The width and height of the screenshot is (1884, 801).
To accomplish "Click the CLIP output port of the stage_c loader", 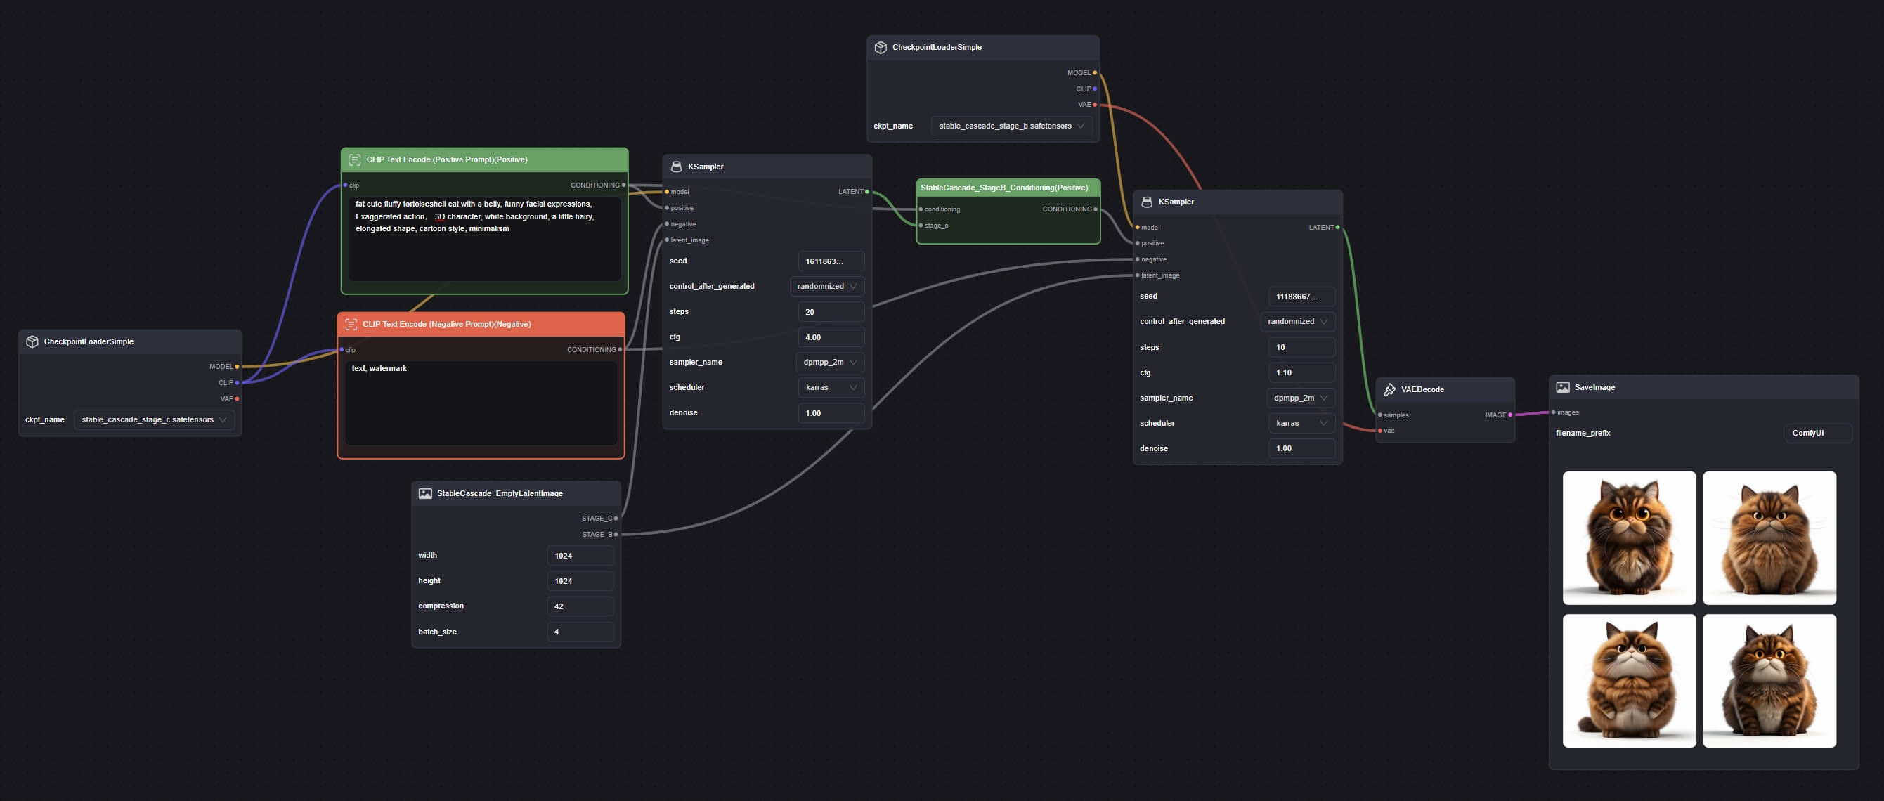I will (x=237, y=382).
